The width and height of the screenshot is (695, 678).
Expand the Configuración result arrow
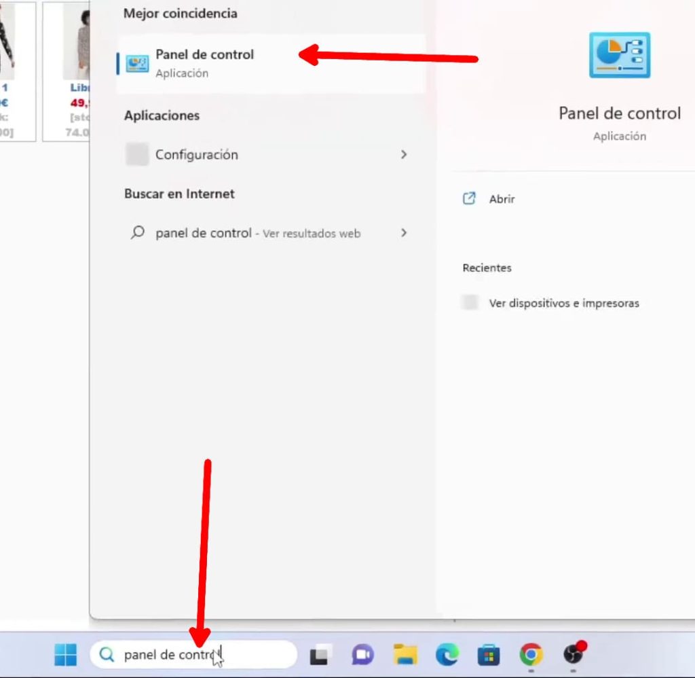pos(404,155)
